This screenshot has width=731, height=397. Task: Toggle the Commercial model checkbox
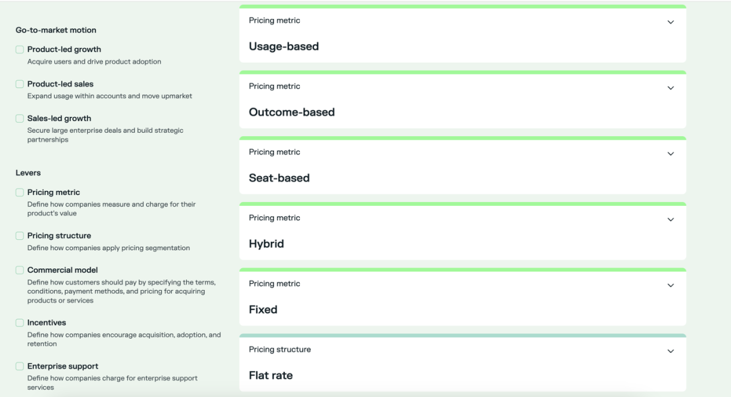tap(20, 270)
